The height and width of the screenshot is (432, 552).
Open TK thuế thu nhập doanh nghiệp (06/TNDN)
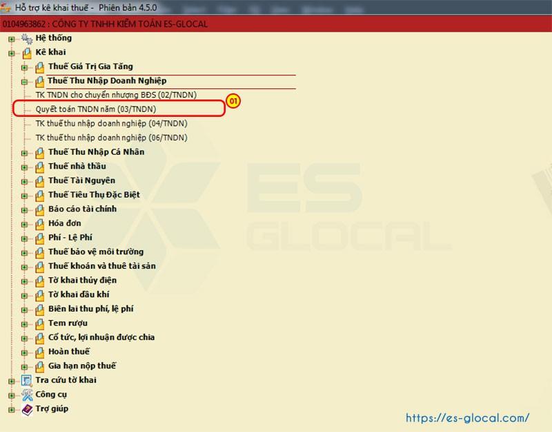tap(111, 138)
